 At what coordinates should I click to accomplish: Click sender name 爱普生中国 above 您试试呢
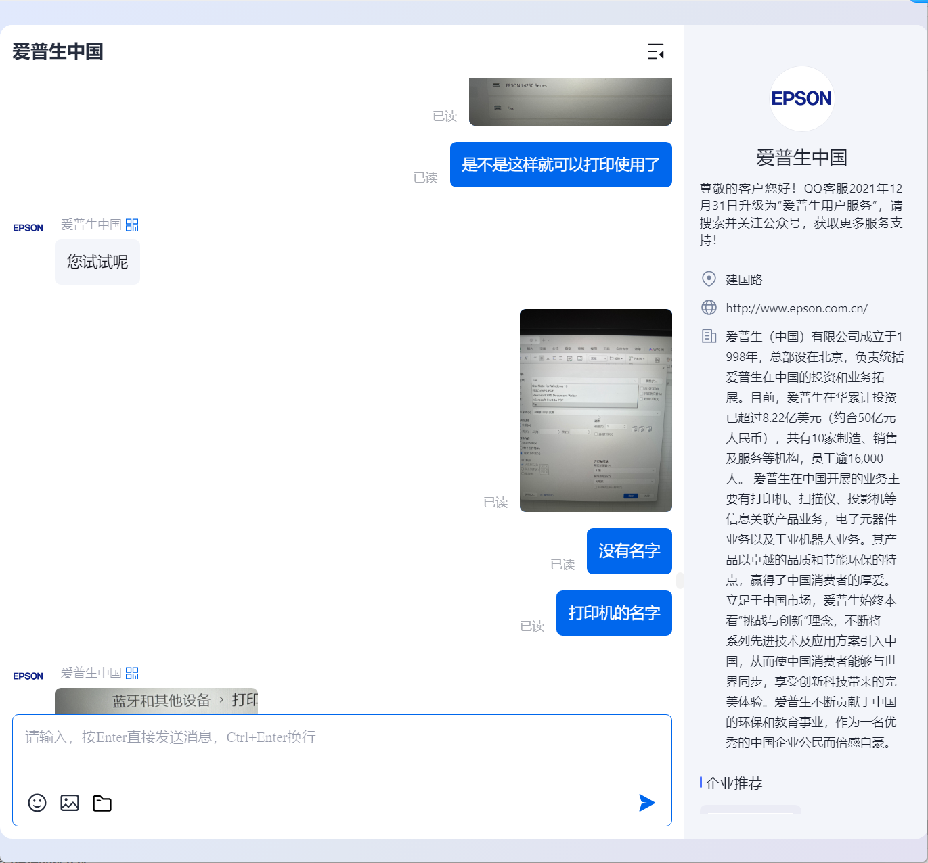[91, 225]
